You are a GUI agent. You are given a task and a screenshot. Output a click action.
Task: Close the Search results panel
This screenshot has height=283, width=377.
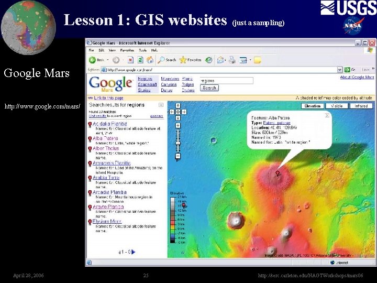pos(161,105)
